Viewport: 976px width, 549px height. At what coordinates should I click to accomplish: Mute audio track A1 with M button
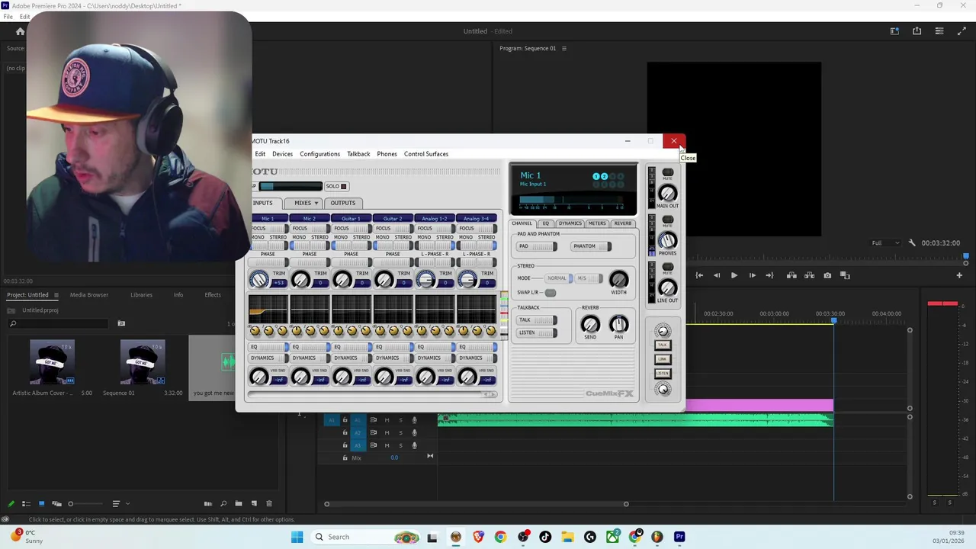(387, 420)
